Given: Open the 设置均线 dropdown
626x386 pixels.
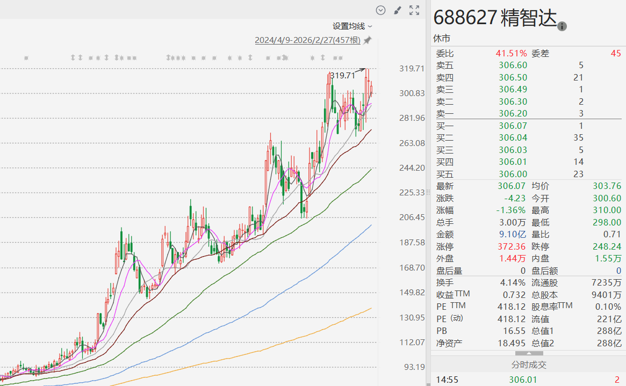Looking at the screenshot, I should click(352, 26).
